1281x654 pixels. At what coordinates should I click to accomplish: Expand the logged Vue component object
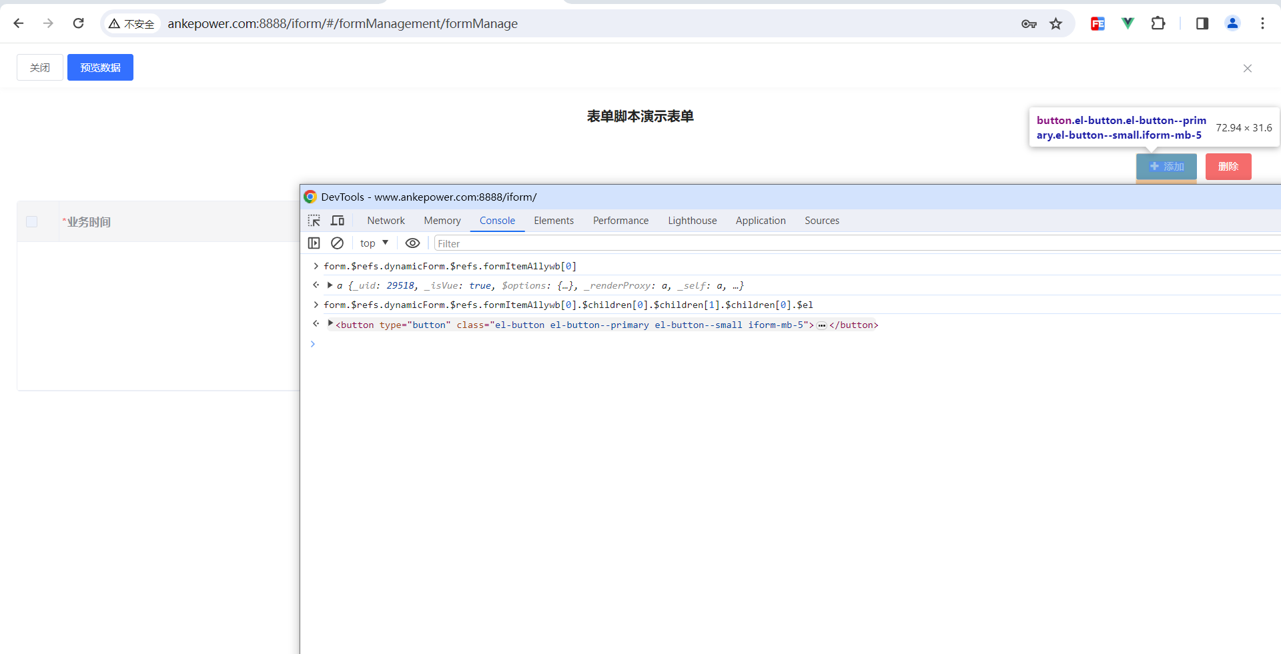(x=330, y=285)
